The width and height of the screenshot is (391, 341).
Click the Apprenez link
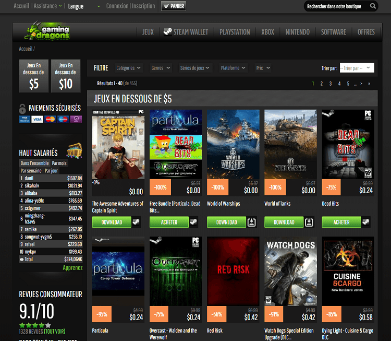[x=72, y=268]
